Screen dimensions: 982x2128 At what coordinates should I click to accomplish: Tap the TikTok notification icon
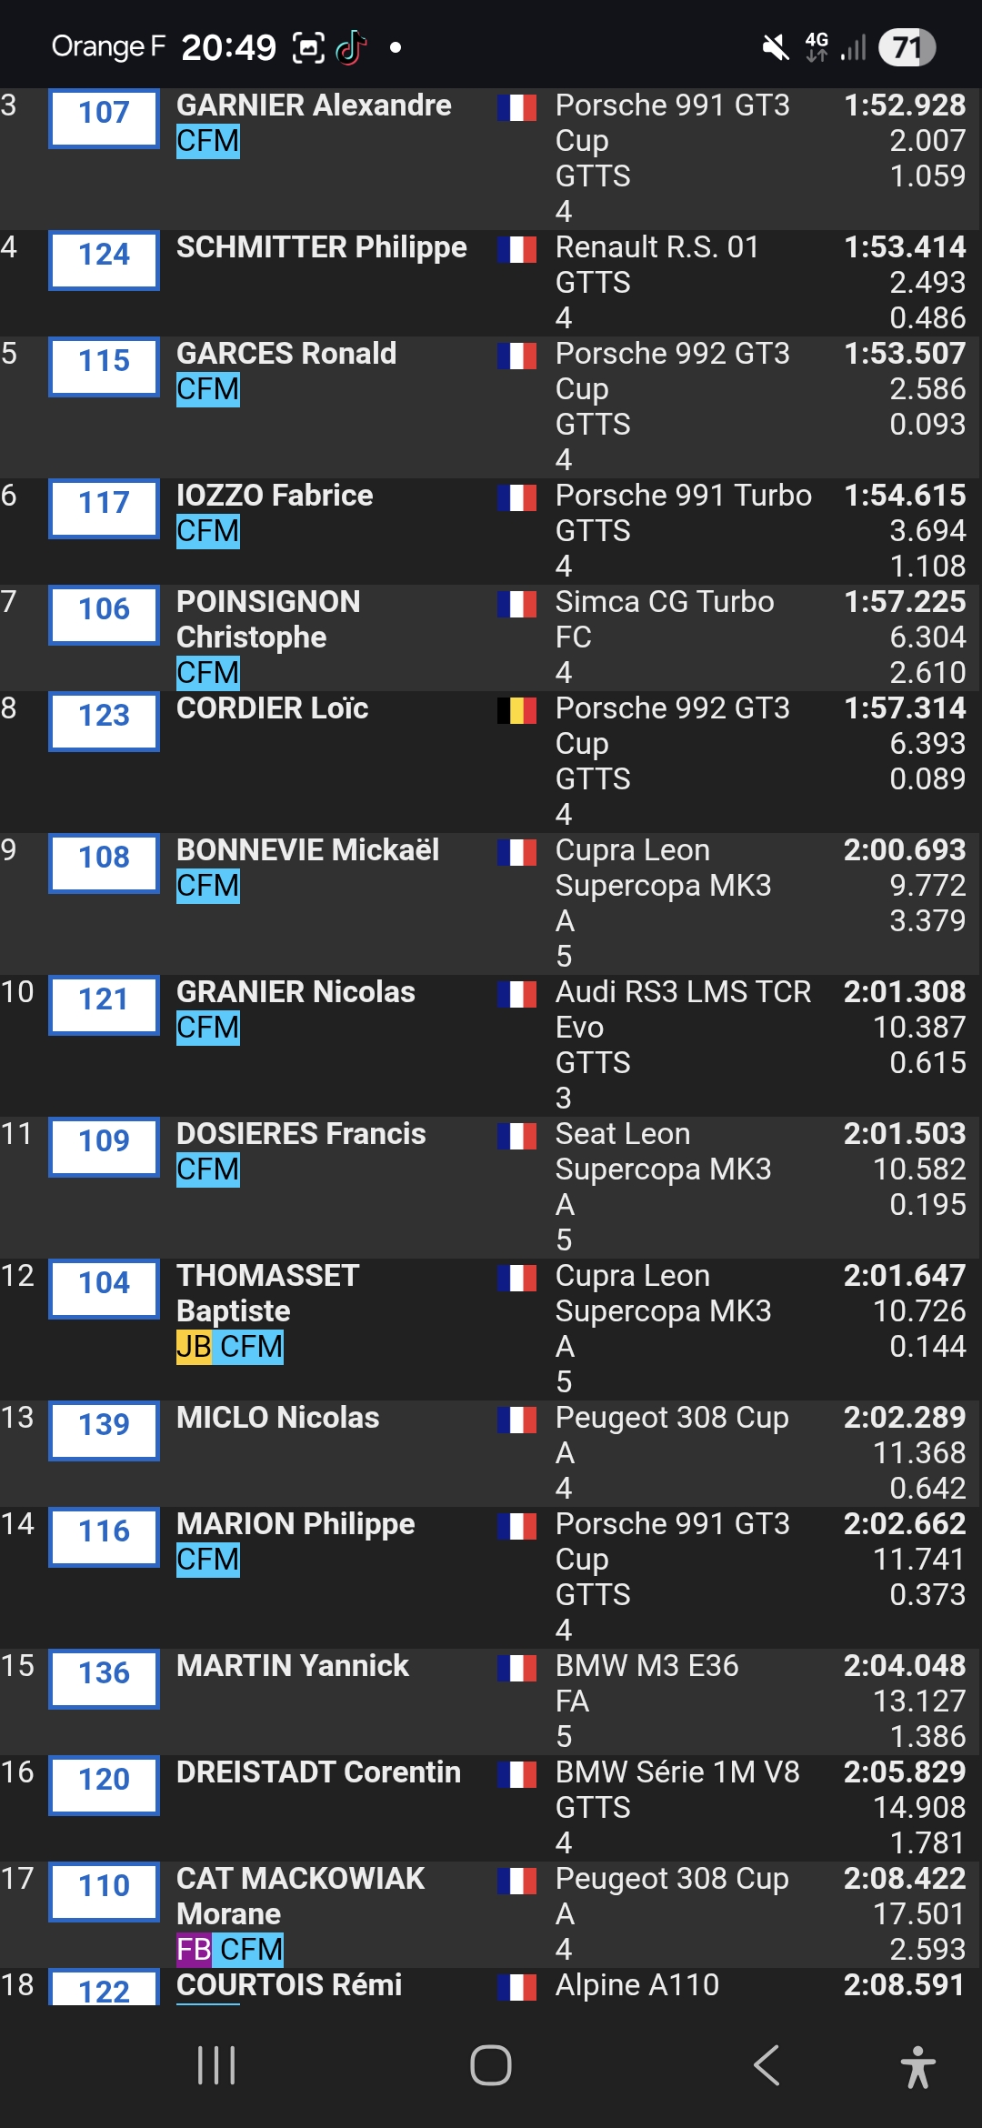click(x=351, y=47)
